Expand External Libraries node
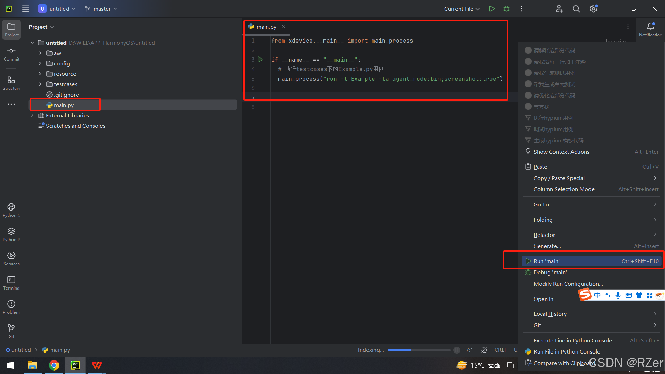 click(32, 115)
